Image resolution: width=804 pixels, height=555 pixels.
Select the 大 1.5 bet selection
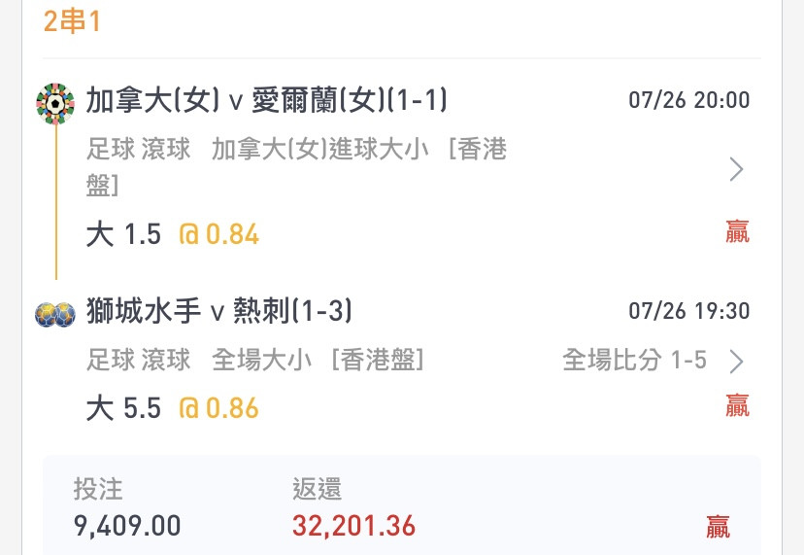[123, 234]
